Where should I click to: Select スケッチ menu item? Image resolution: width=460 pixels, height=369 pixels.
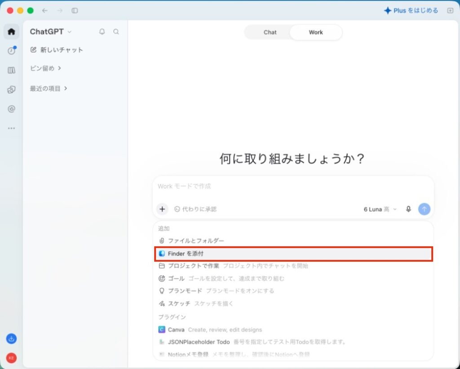click(x=293, y=304)
